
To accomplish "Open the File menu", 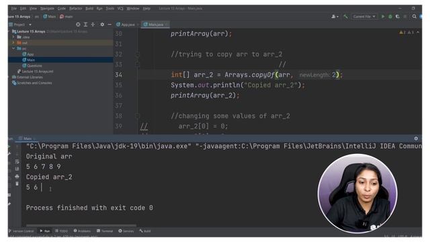I will [14, 9].
